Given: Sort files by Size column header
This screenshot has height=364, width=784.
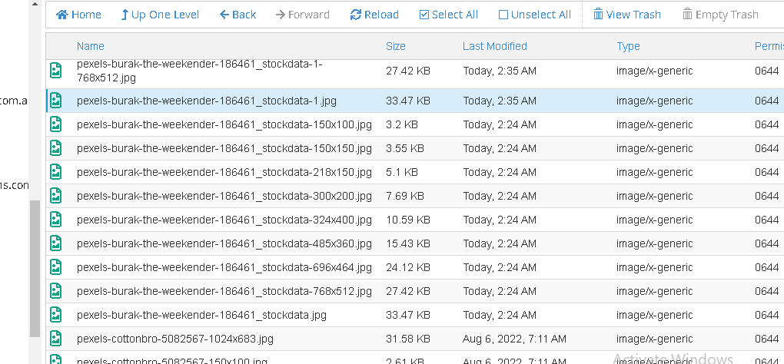Looking at the screenshot, I should click(396, 46).
